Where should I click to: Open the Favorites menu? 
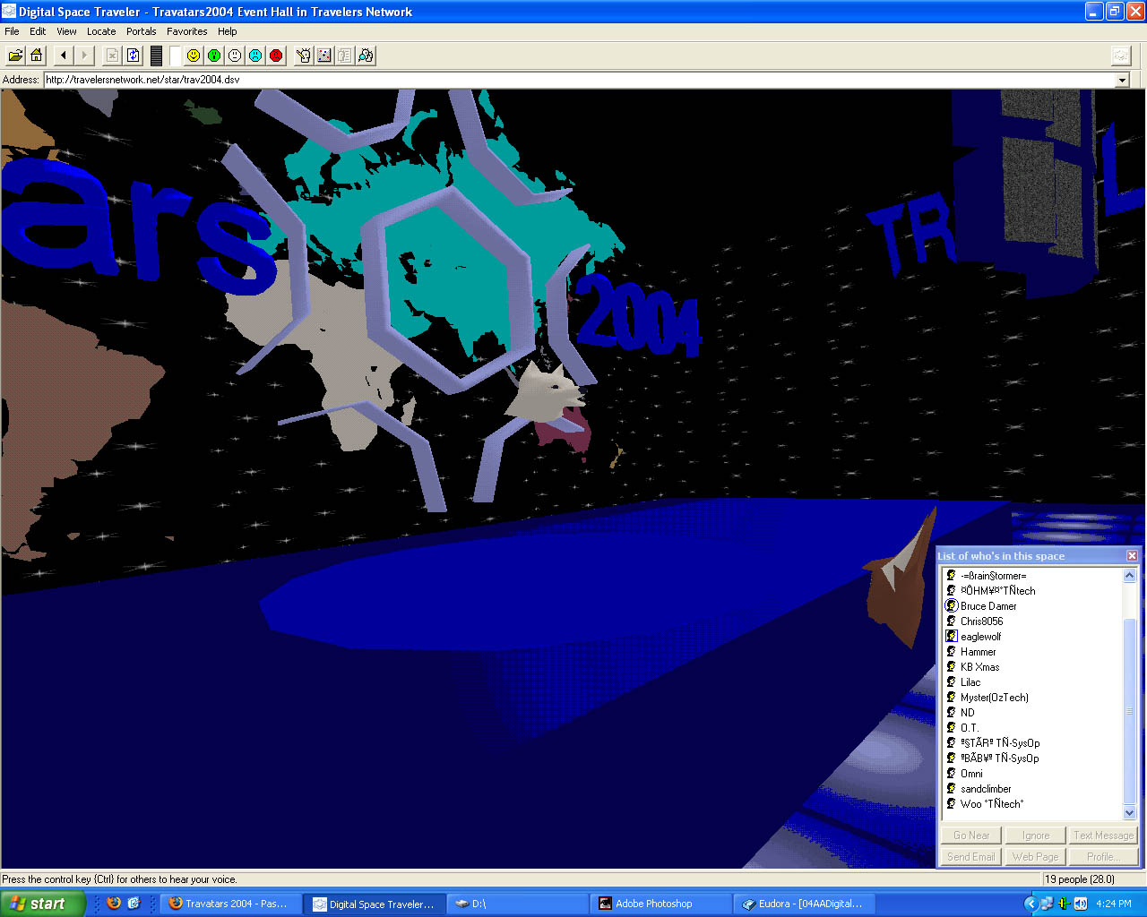[187, 31]
